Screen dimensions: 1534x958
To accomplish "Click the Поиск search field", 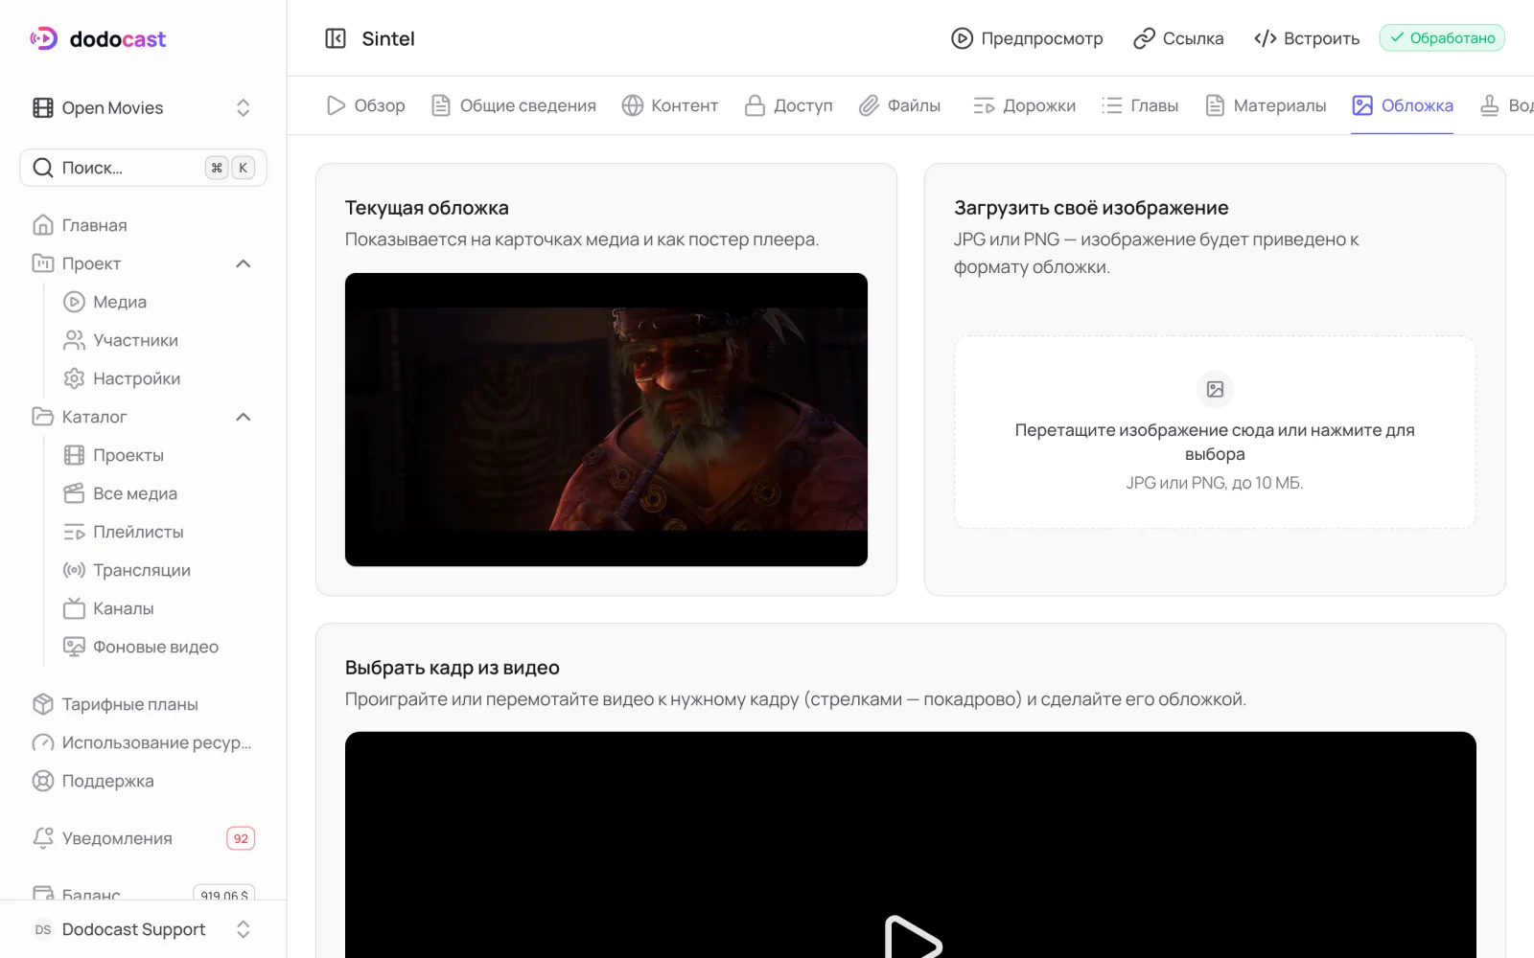I will tap(143, 168).
